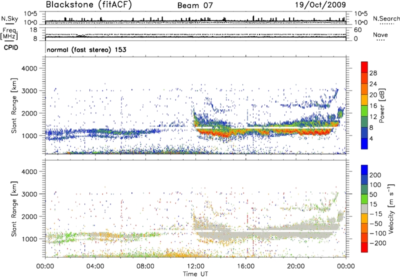The image size is (400, 277).
Task: Click the "Velocity [m s-1]" colorbar title
Action: [x=391, y=209]
